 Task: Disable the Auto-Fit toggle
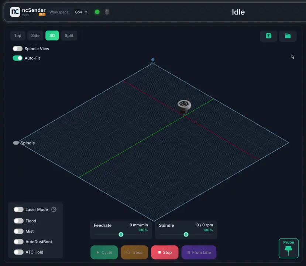point(18,58)
